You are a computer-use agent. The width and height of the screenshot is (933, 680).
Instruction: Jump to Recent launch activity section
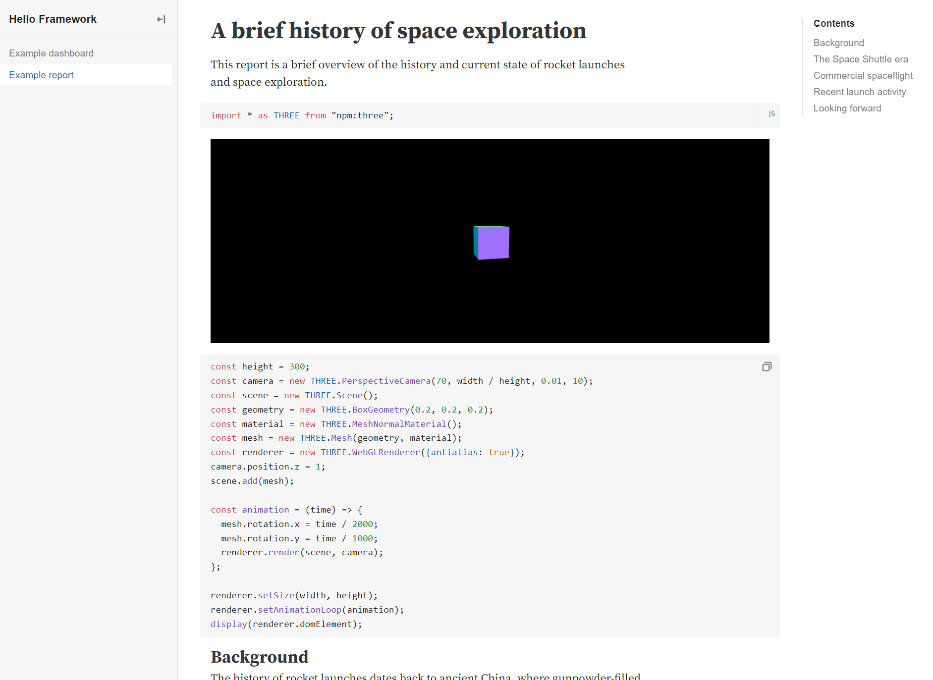tap(860, 92)
